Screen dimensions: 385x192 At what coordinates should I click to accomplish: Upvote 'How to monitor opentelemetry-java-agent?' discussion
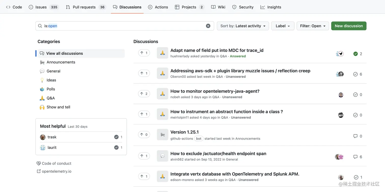(144, 94)
